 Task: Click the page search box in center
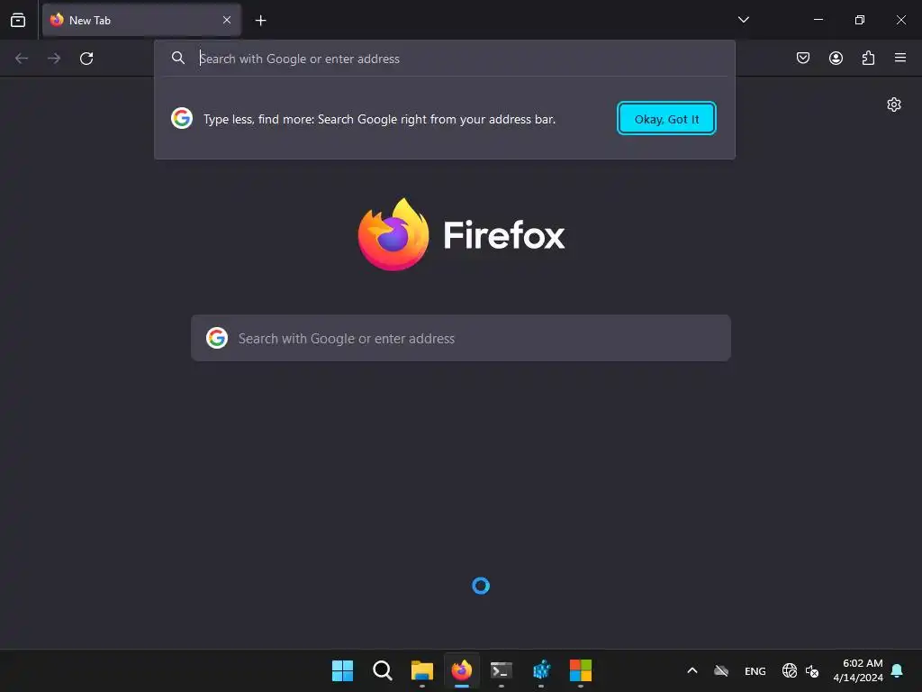pos(461,339)
